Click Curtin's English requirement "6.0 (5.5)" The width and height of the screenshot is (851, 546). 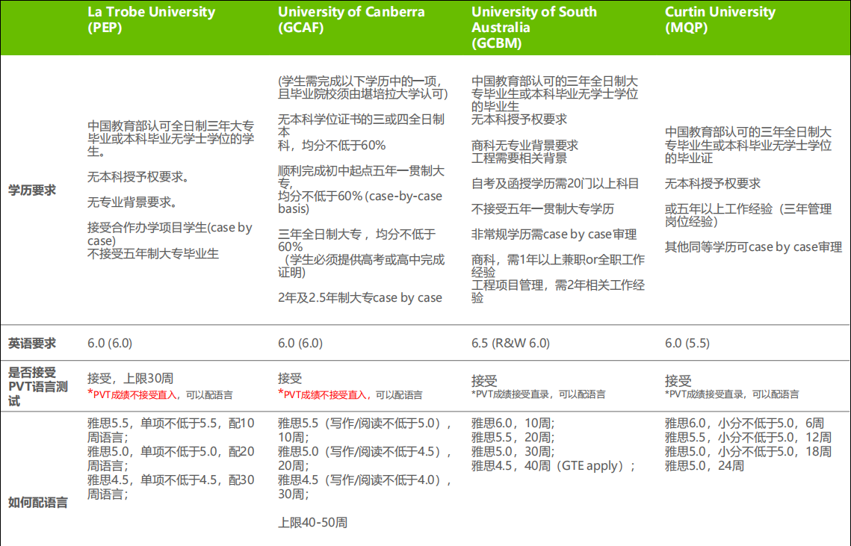coord(687,343)
